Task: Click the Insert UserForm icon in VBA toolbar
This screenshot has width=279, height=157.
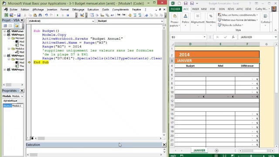Action: point(11,15)
